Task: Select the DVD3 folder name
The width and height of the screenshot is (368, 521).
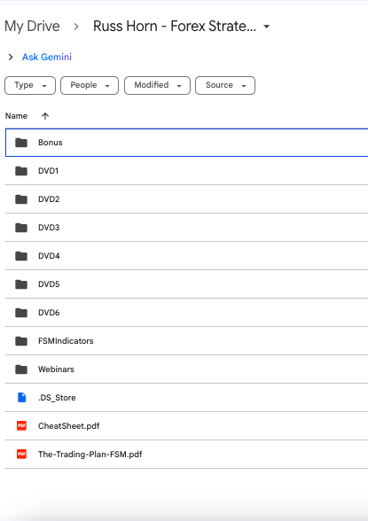Action: pos(49,228)
